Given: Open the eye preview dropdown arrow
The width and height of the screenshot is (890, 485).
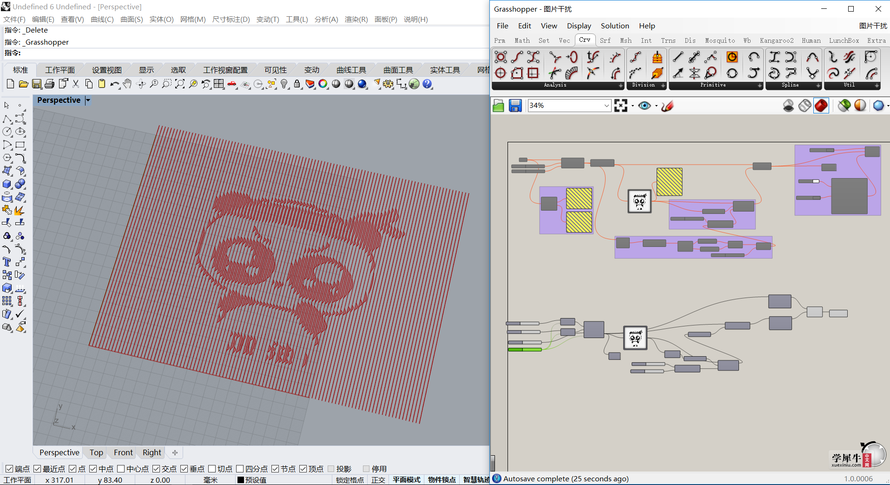Looking at the screenshot, I should click(656, 106).
